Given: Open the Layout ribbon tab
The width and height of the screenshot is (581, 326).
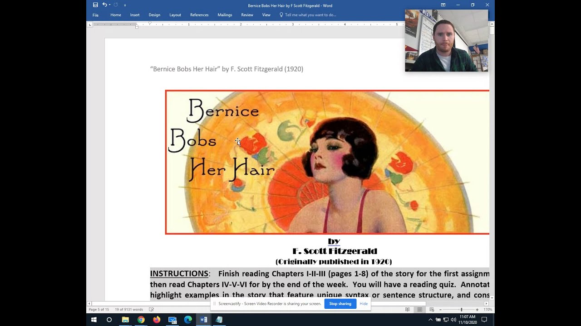Looking at the screenshot, I should [175, 15].
